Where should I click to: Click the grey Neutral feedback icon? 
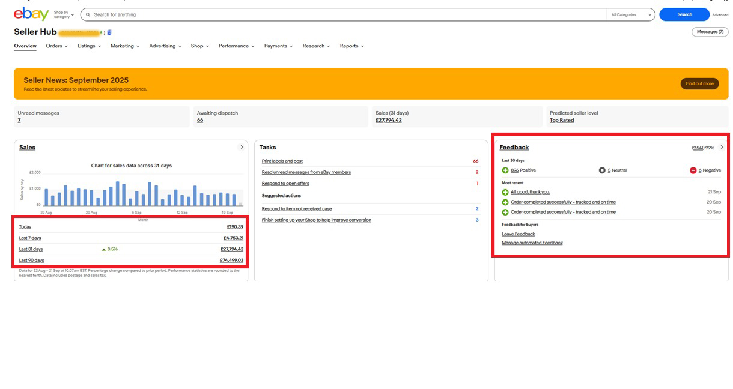(602, 170)
